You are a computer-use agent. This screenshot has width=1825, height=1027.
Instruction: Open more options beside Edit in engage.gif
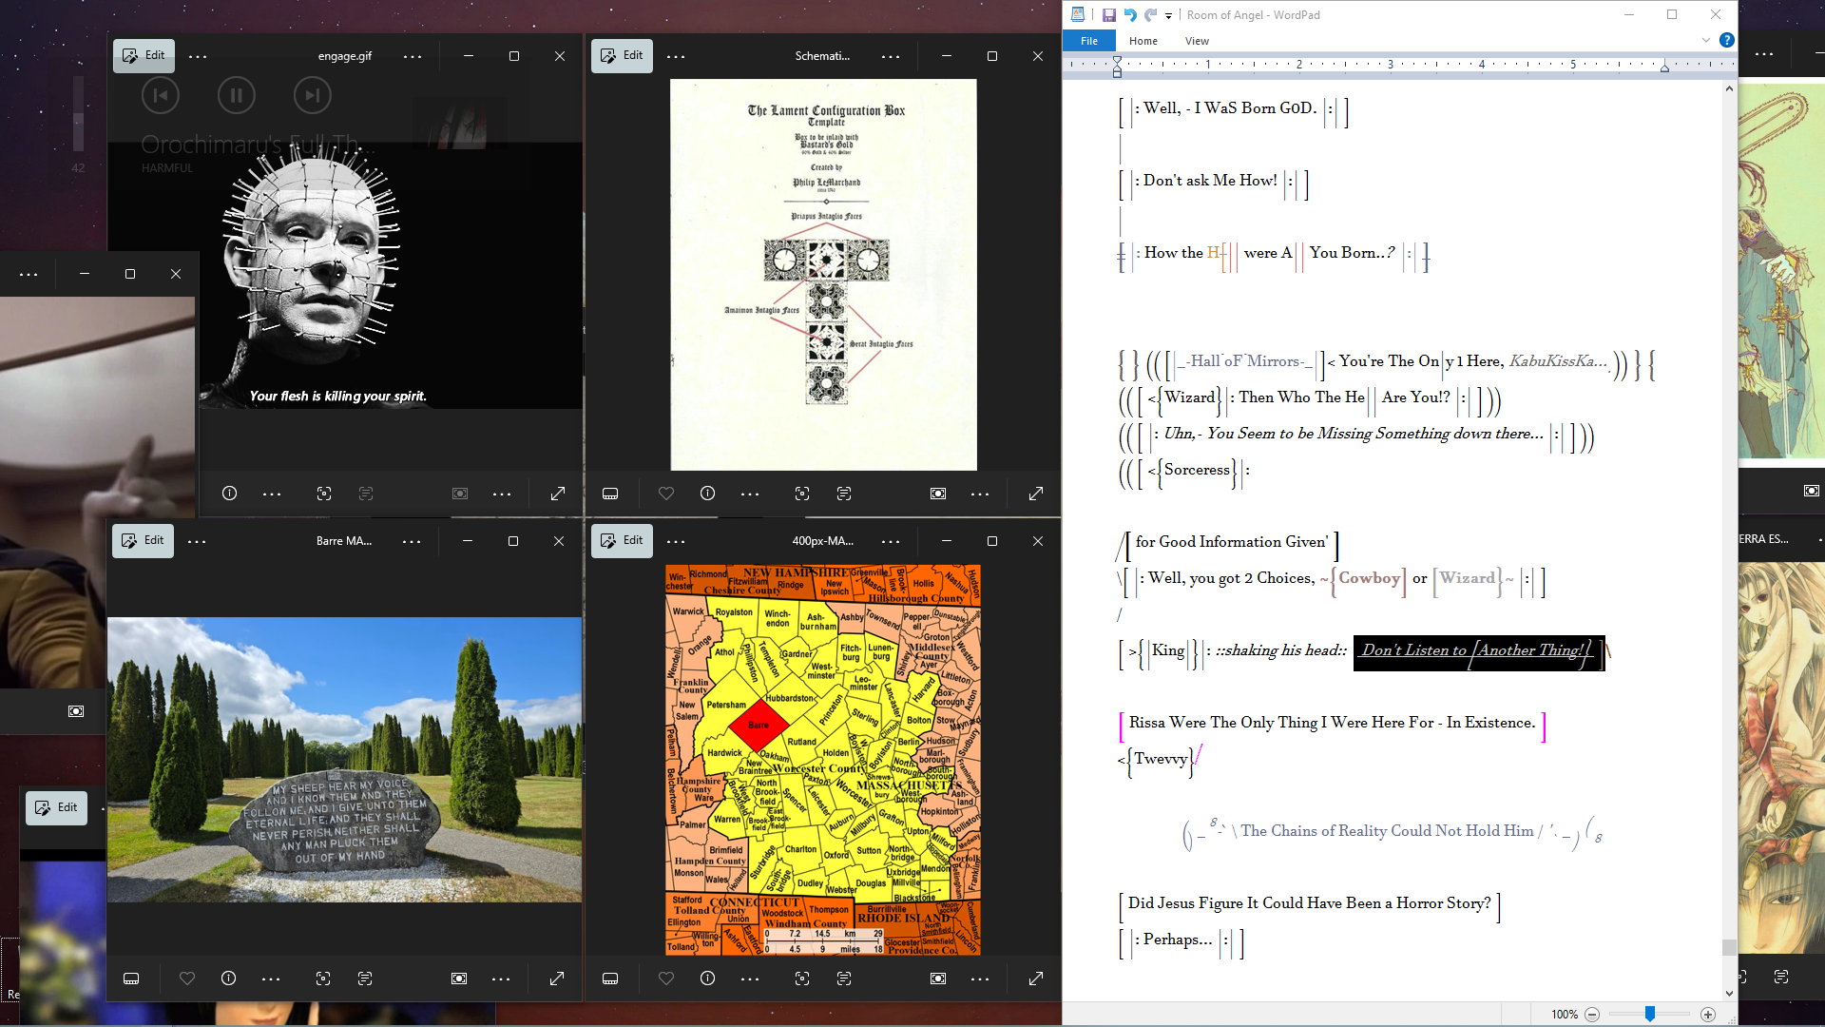198,56
